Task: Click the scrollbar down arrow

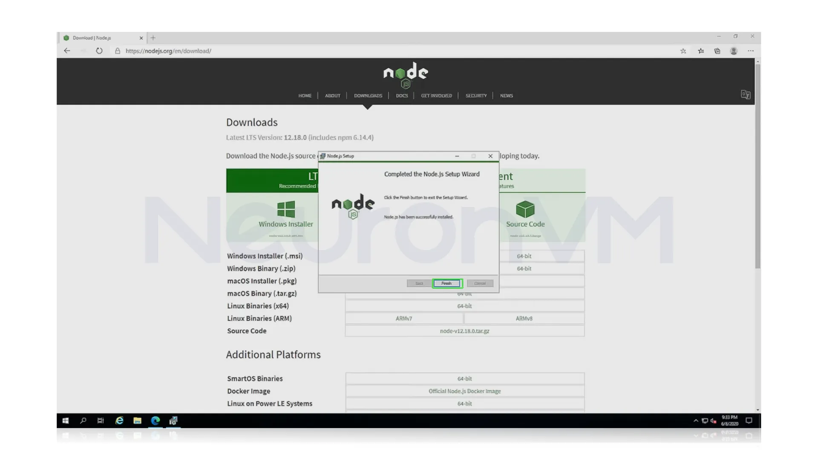Action: point(758,410)
